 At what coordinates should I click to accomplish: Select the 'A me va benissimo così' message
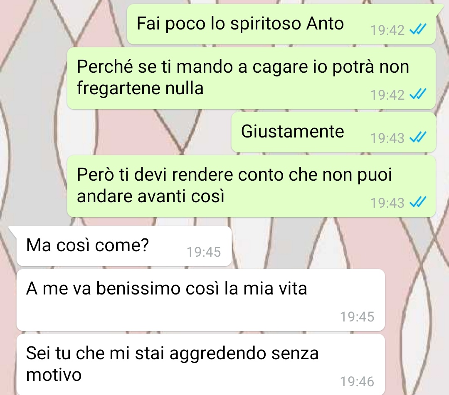201,300
